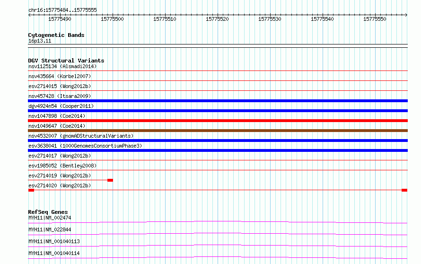Screen dimensions: 421x264
Task: Click ruler position 15775500
Action: pyautogui.click(x=112, y=19)
